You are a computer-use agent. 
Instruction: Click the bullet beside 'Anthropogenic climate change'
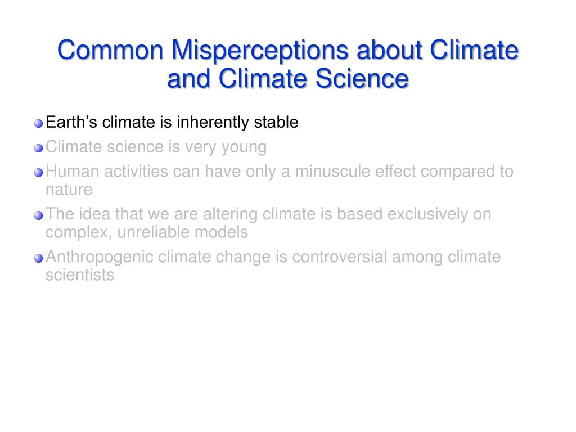click(39, 258)
